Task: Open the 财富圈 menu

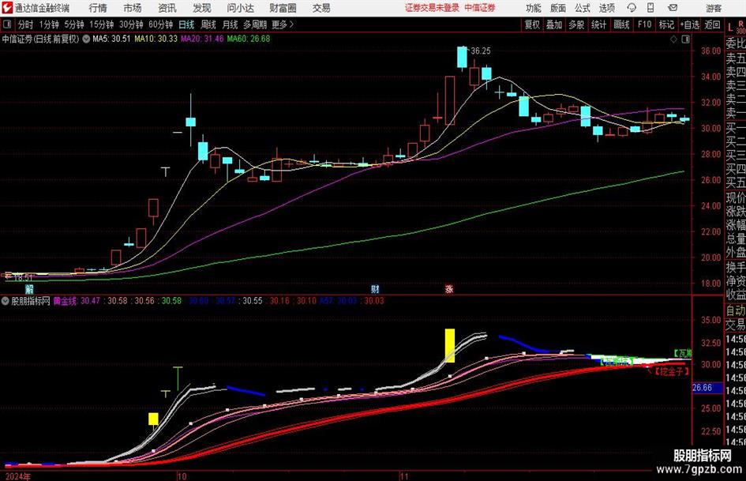Action: (x=283, y=8)
